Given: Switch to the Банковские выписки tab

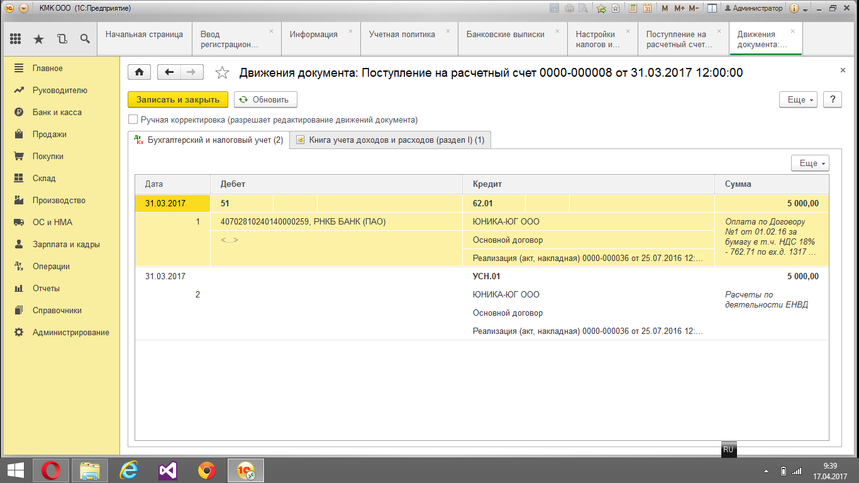Looking at the screenshot, I should [505, 35].
